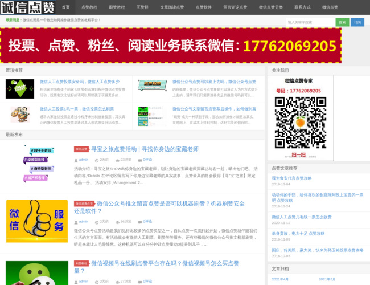
Task: Open the 2021年4月 article archive
Action: coord(280,279)
